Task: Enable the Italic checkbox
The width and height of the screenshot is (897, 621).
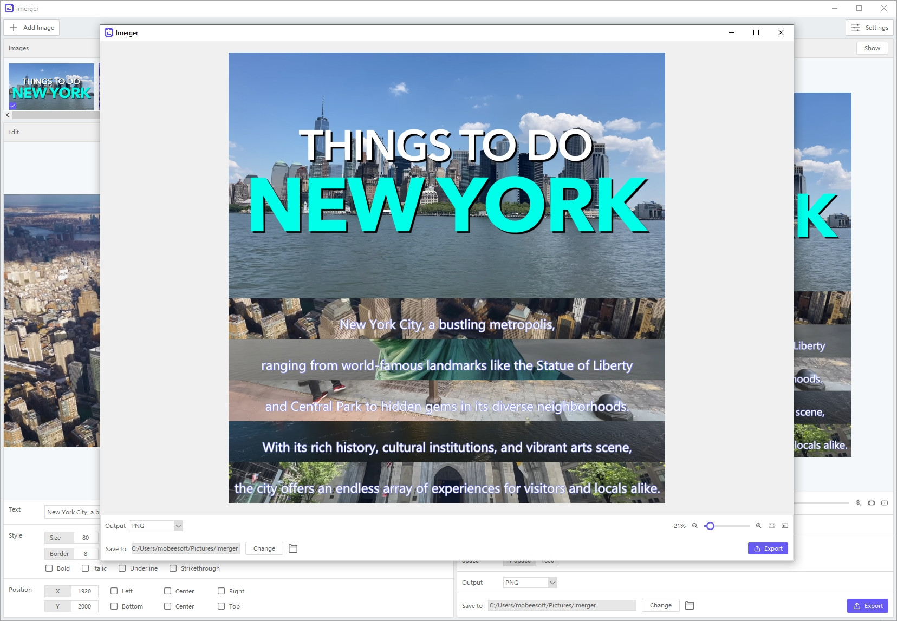Action: 86,568
